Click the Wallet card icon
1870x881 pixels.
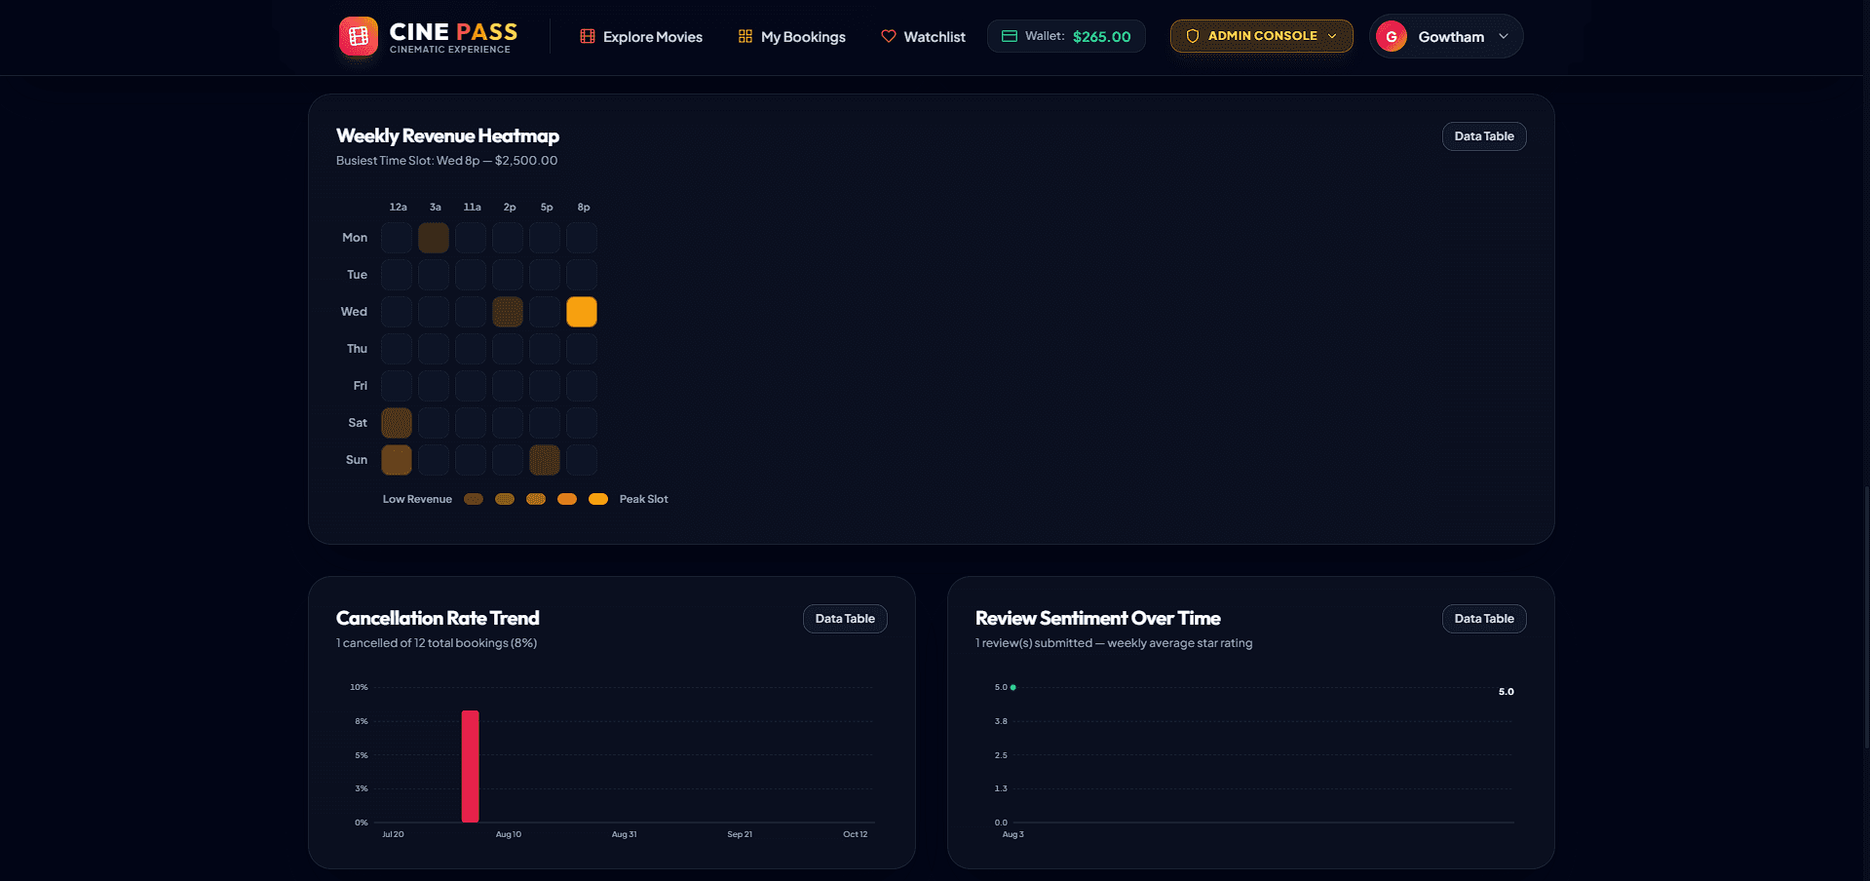(1010, 36)
